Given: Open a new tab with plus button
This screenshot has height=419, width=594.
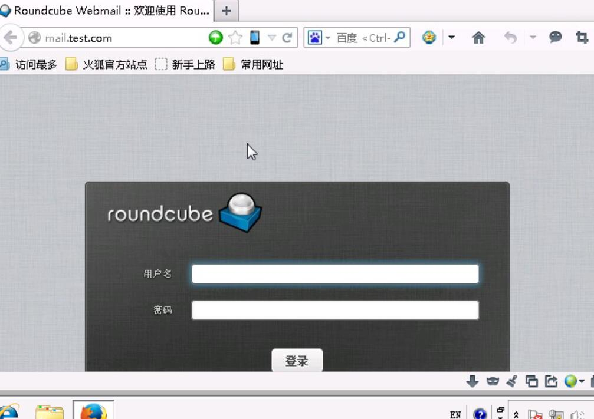Looking at the screenshot, I should point(226,11).
